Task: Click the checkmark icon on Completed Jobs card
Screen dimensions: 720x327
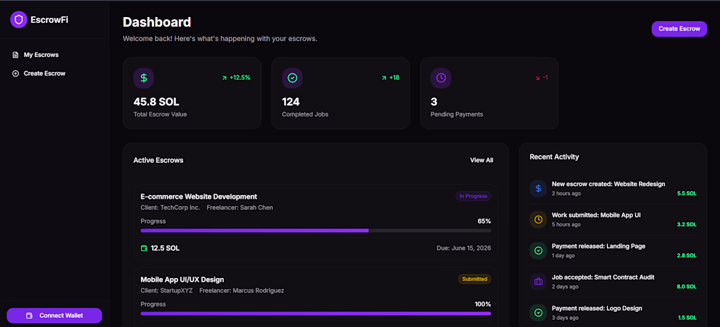Action: (292, 78)
